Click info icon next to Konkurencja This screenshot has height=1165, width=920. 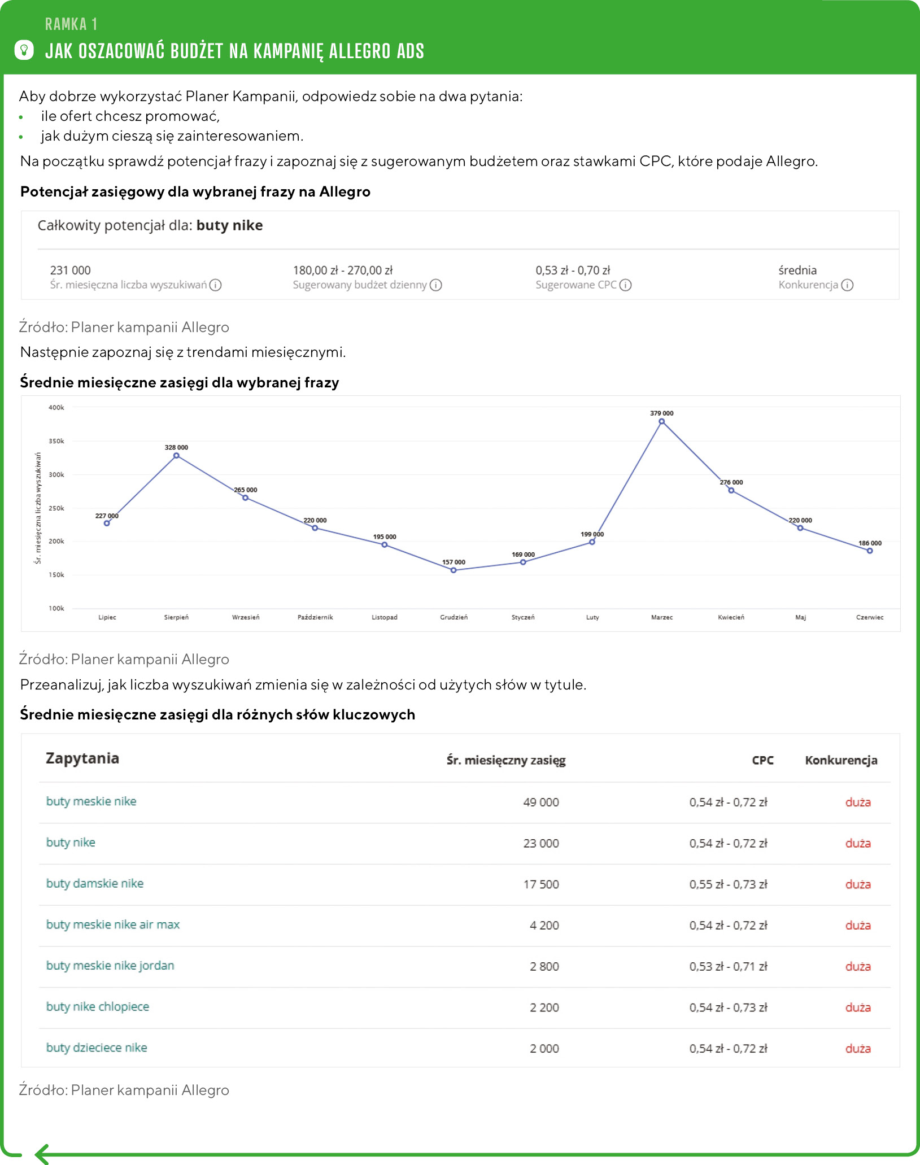coord(847,285)
